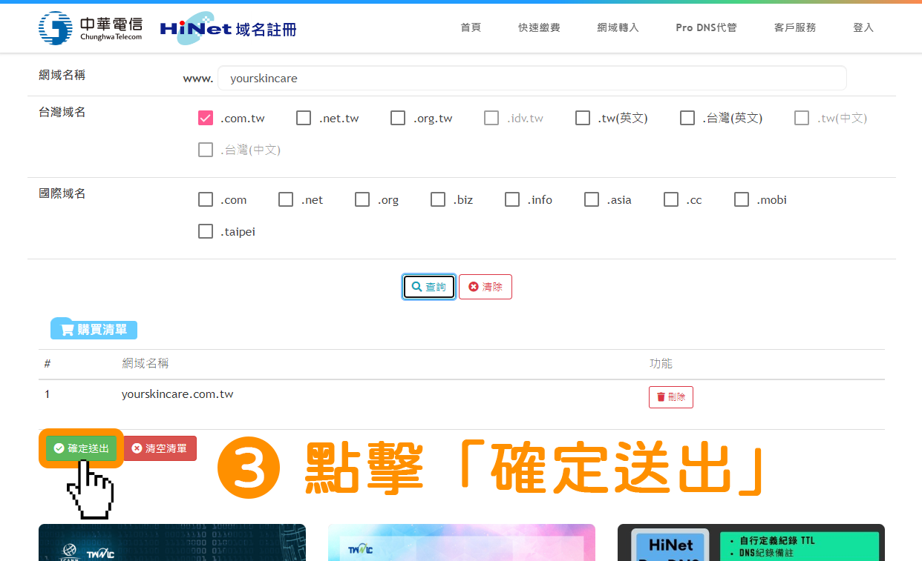
Task: Click the 清除 clear button
Action: (485, 287)
